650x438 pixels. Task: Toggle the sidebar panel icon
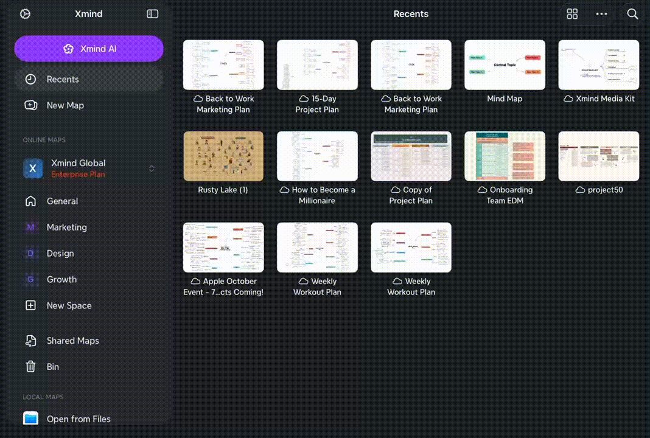(x=153, y=13)
